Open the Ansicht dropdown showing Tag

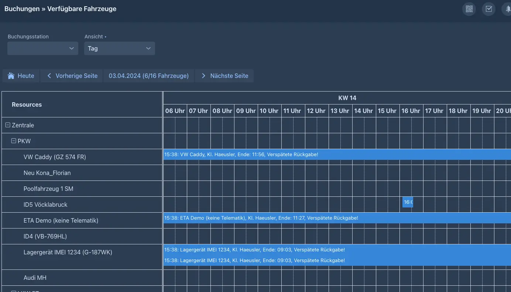(119, 48)
